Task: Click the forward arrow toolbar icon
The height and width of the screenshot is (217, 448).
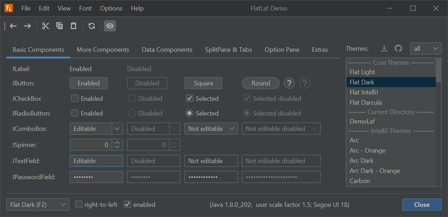Action: coord(27,26)
